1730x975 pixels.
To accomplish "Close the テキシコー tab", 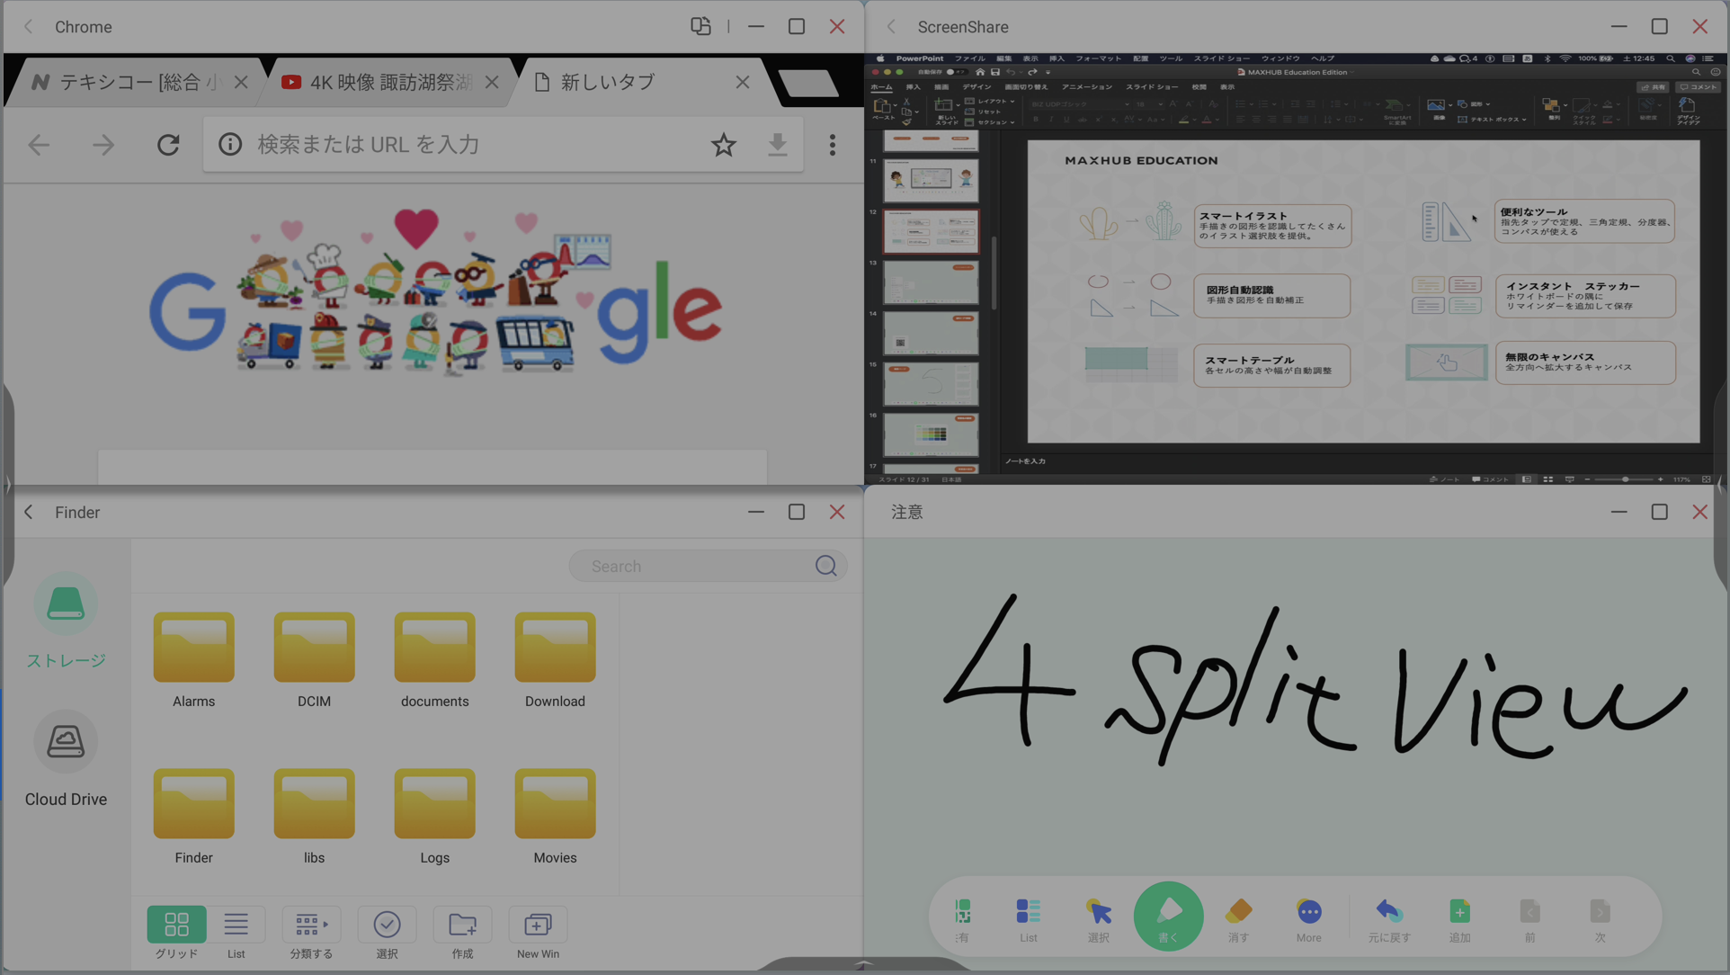I will [x=241, y=83].
